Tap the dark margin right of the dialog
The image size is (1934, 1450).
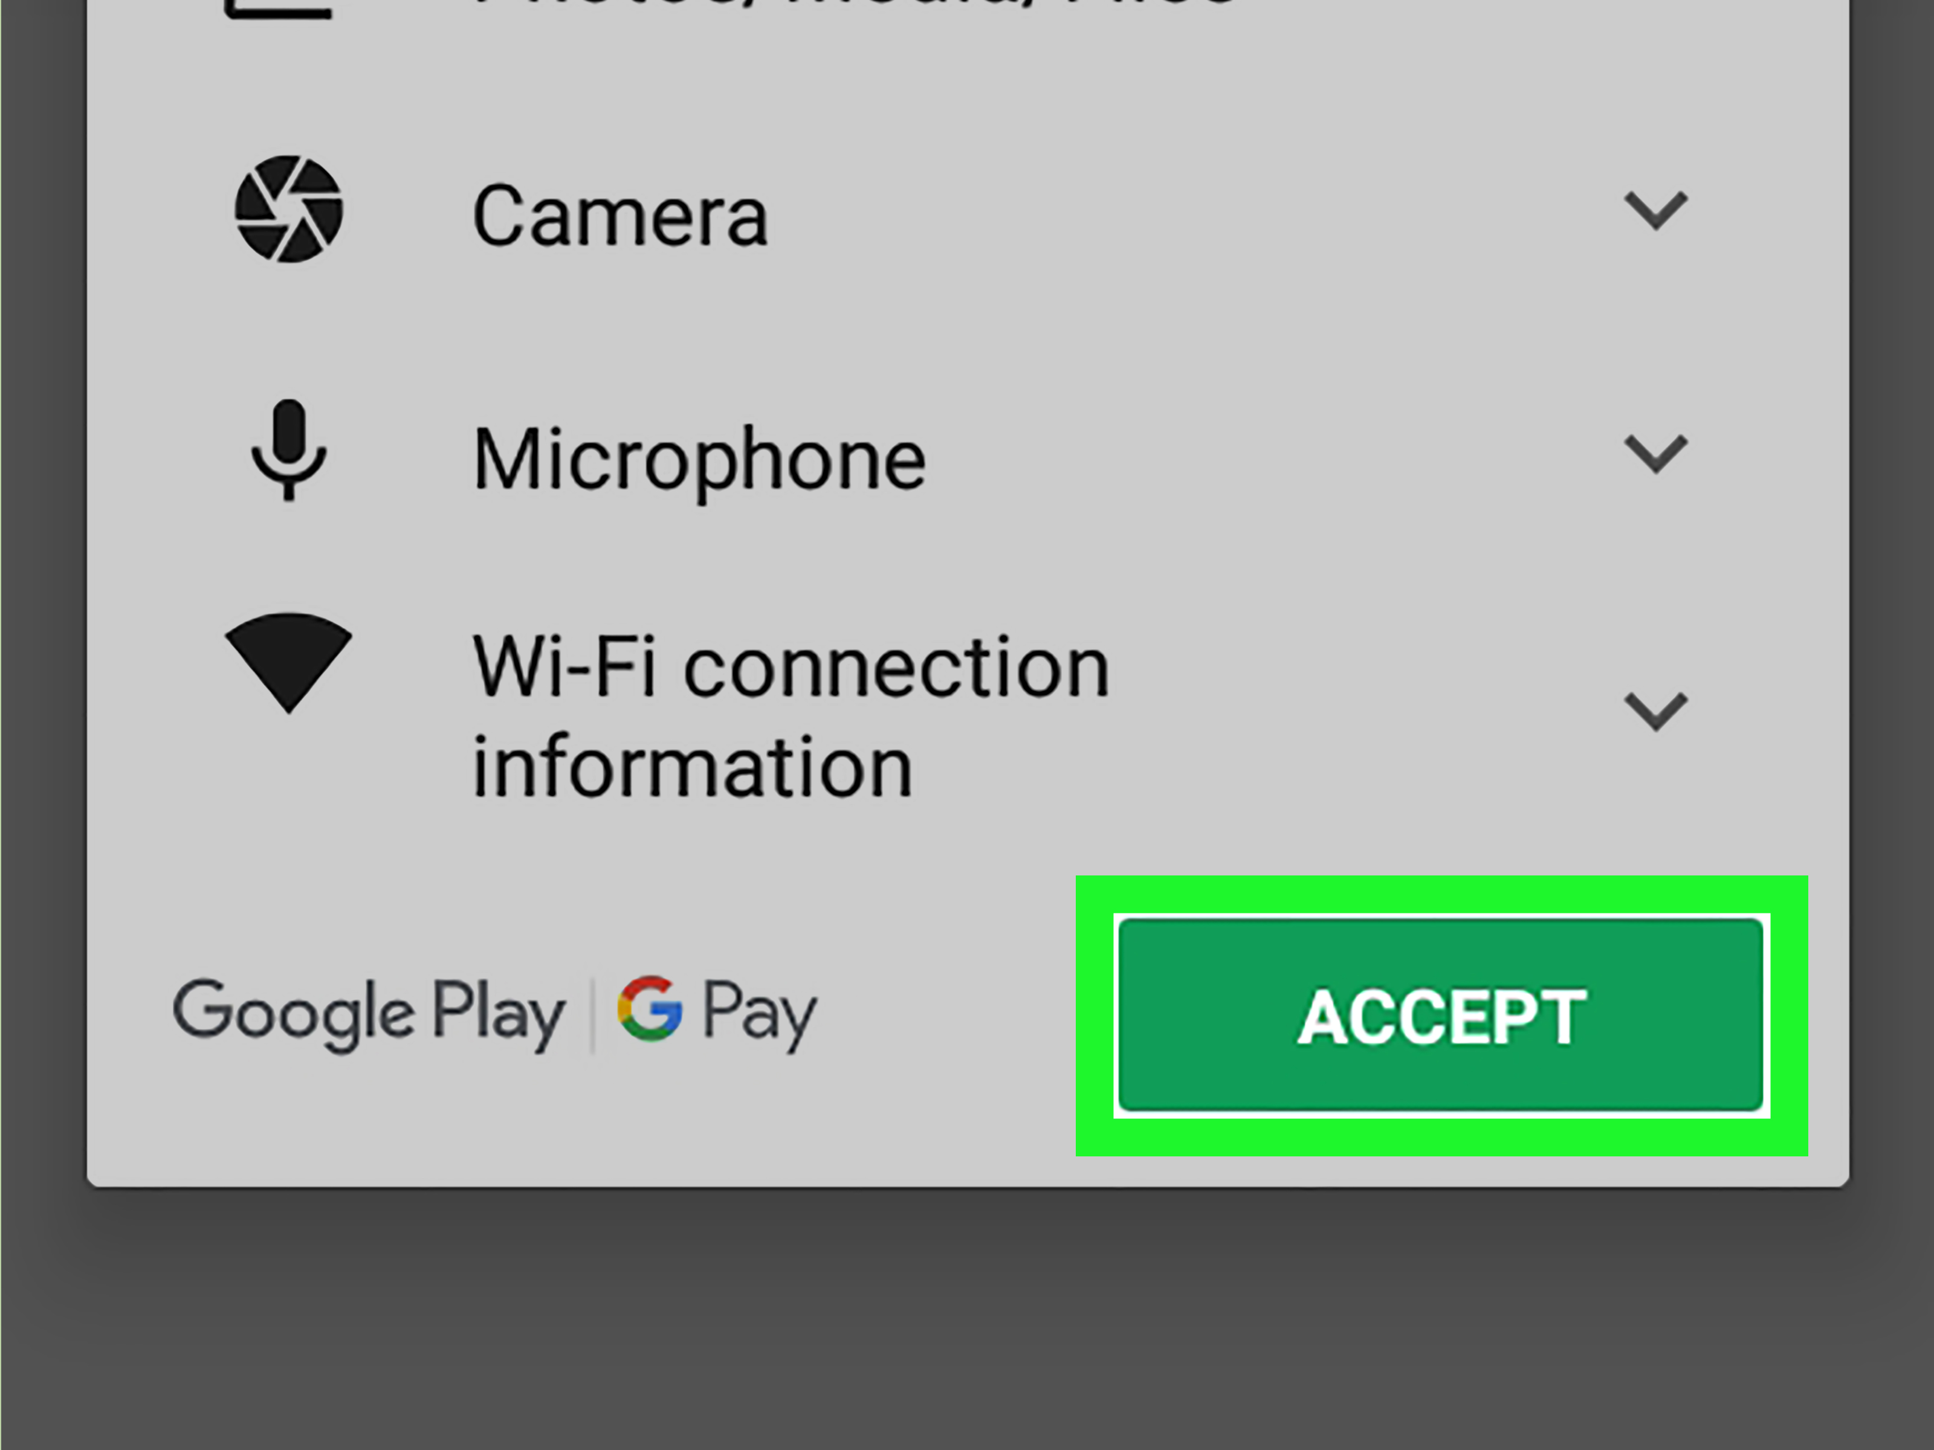point(1891,594)
